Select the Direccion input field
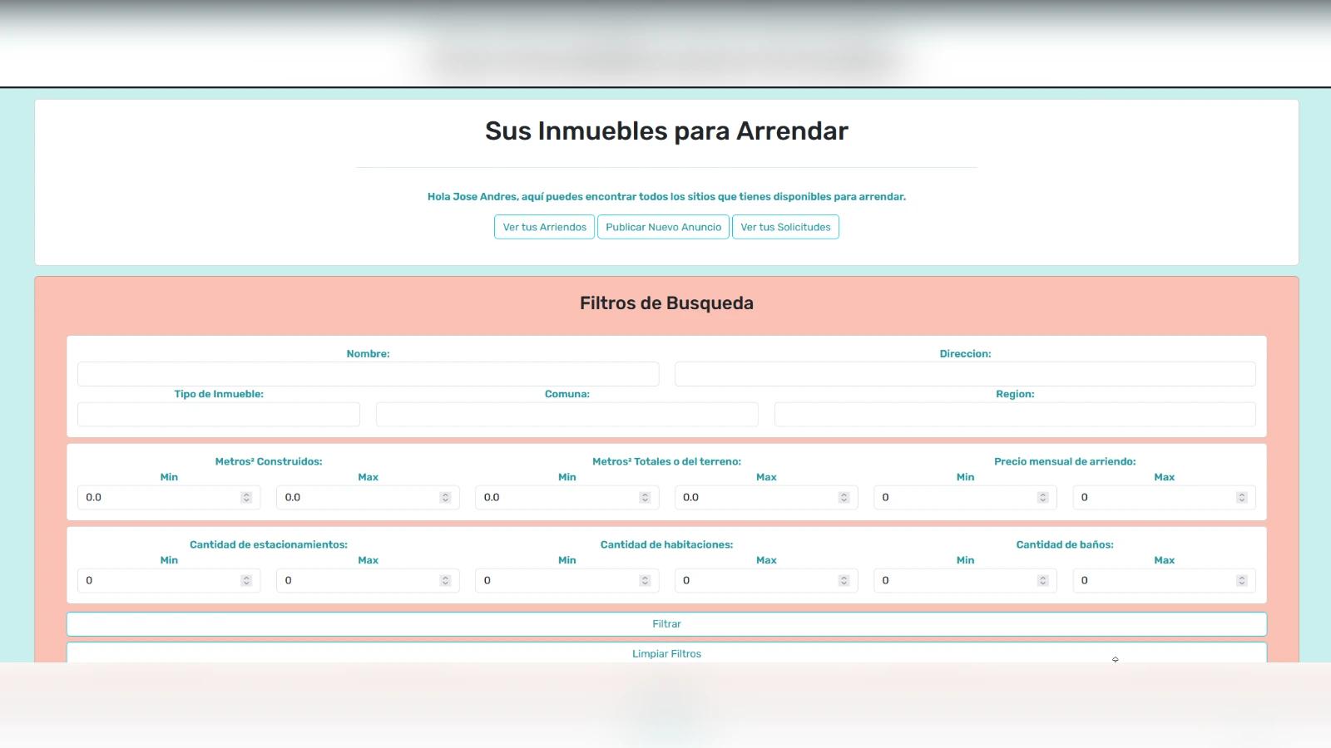The image size is (1331, 748). pyautogui.click(x=964, y=373)
